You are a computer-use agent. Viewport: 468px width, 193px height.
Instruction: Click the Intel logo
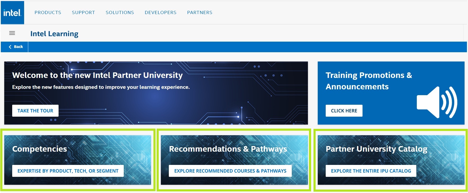pyautogui.click(x=12, y=13)
